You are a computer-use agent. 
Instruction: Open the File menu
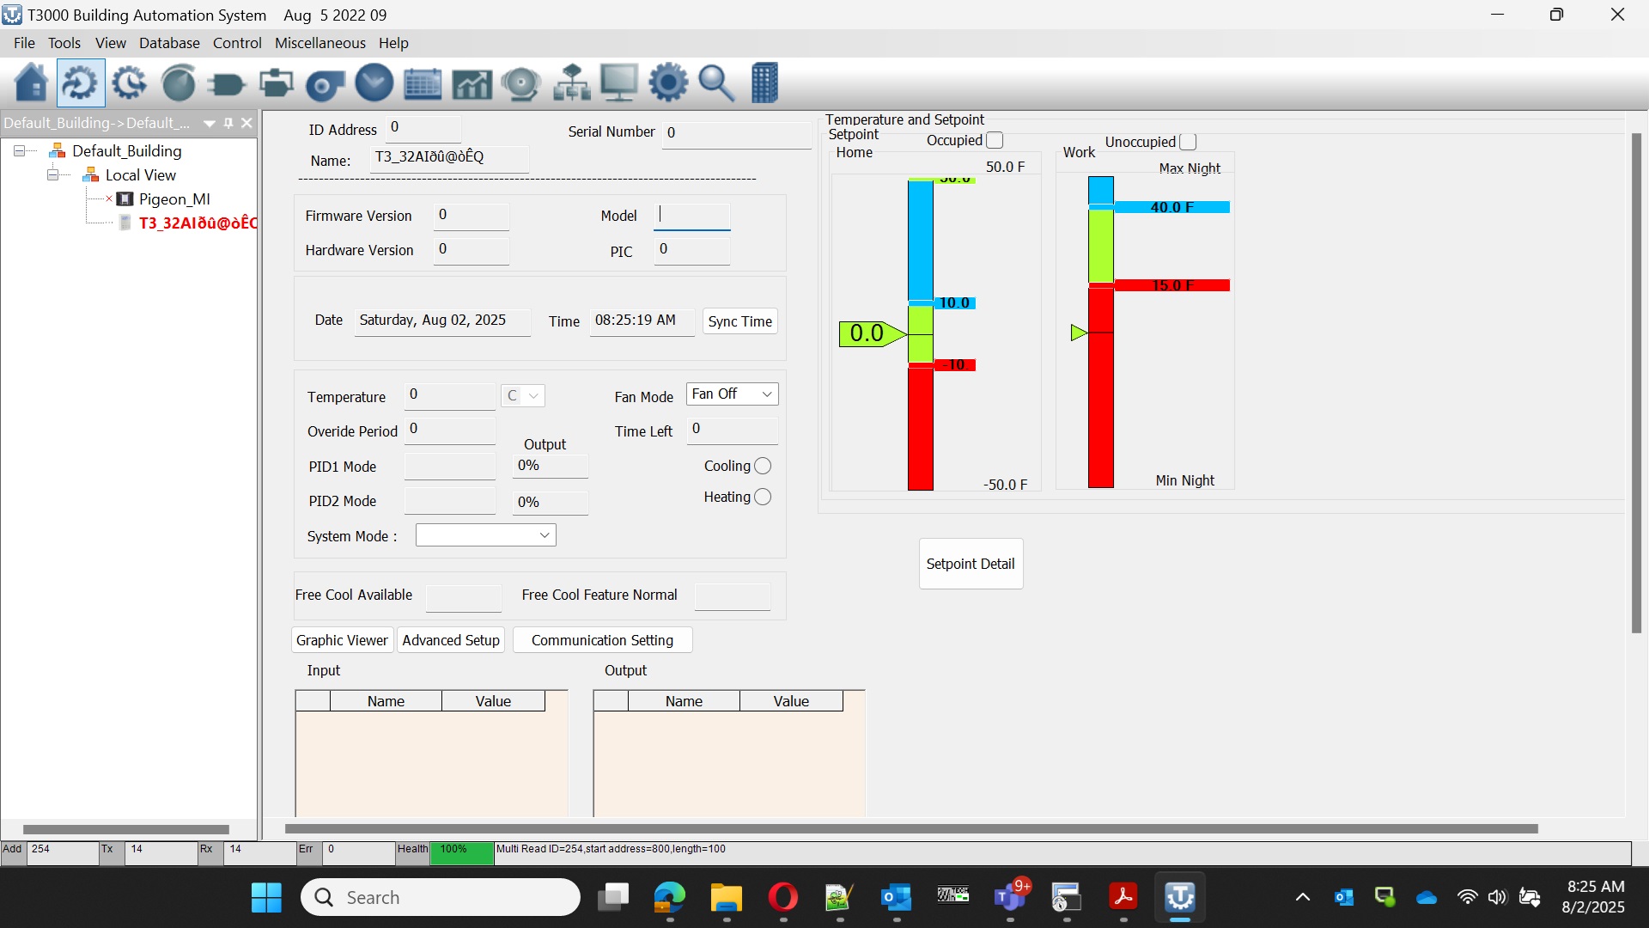[24, 43]
